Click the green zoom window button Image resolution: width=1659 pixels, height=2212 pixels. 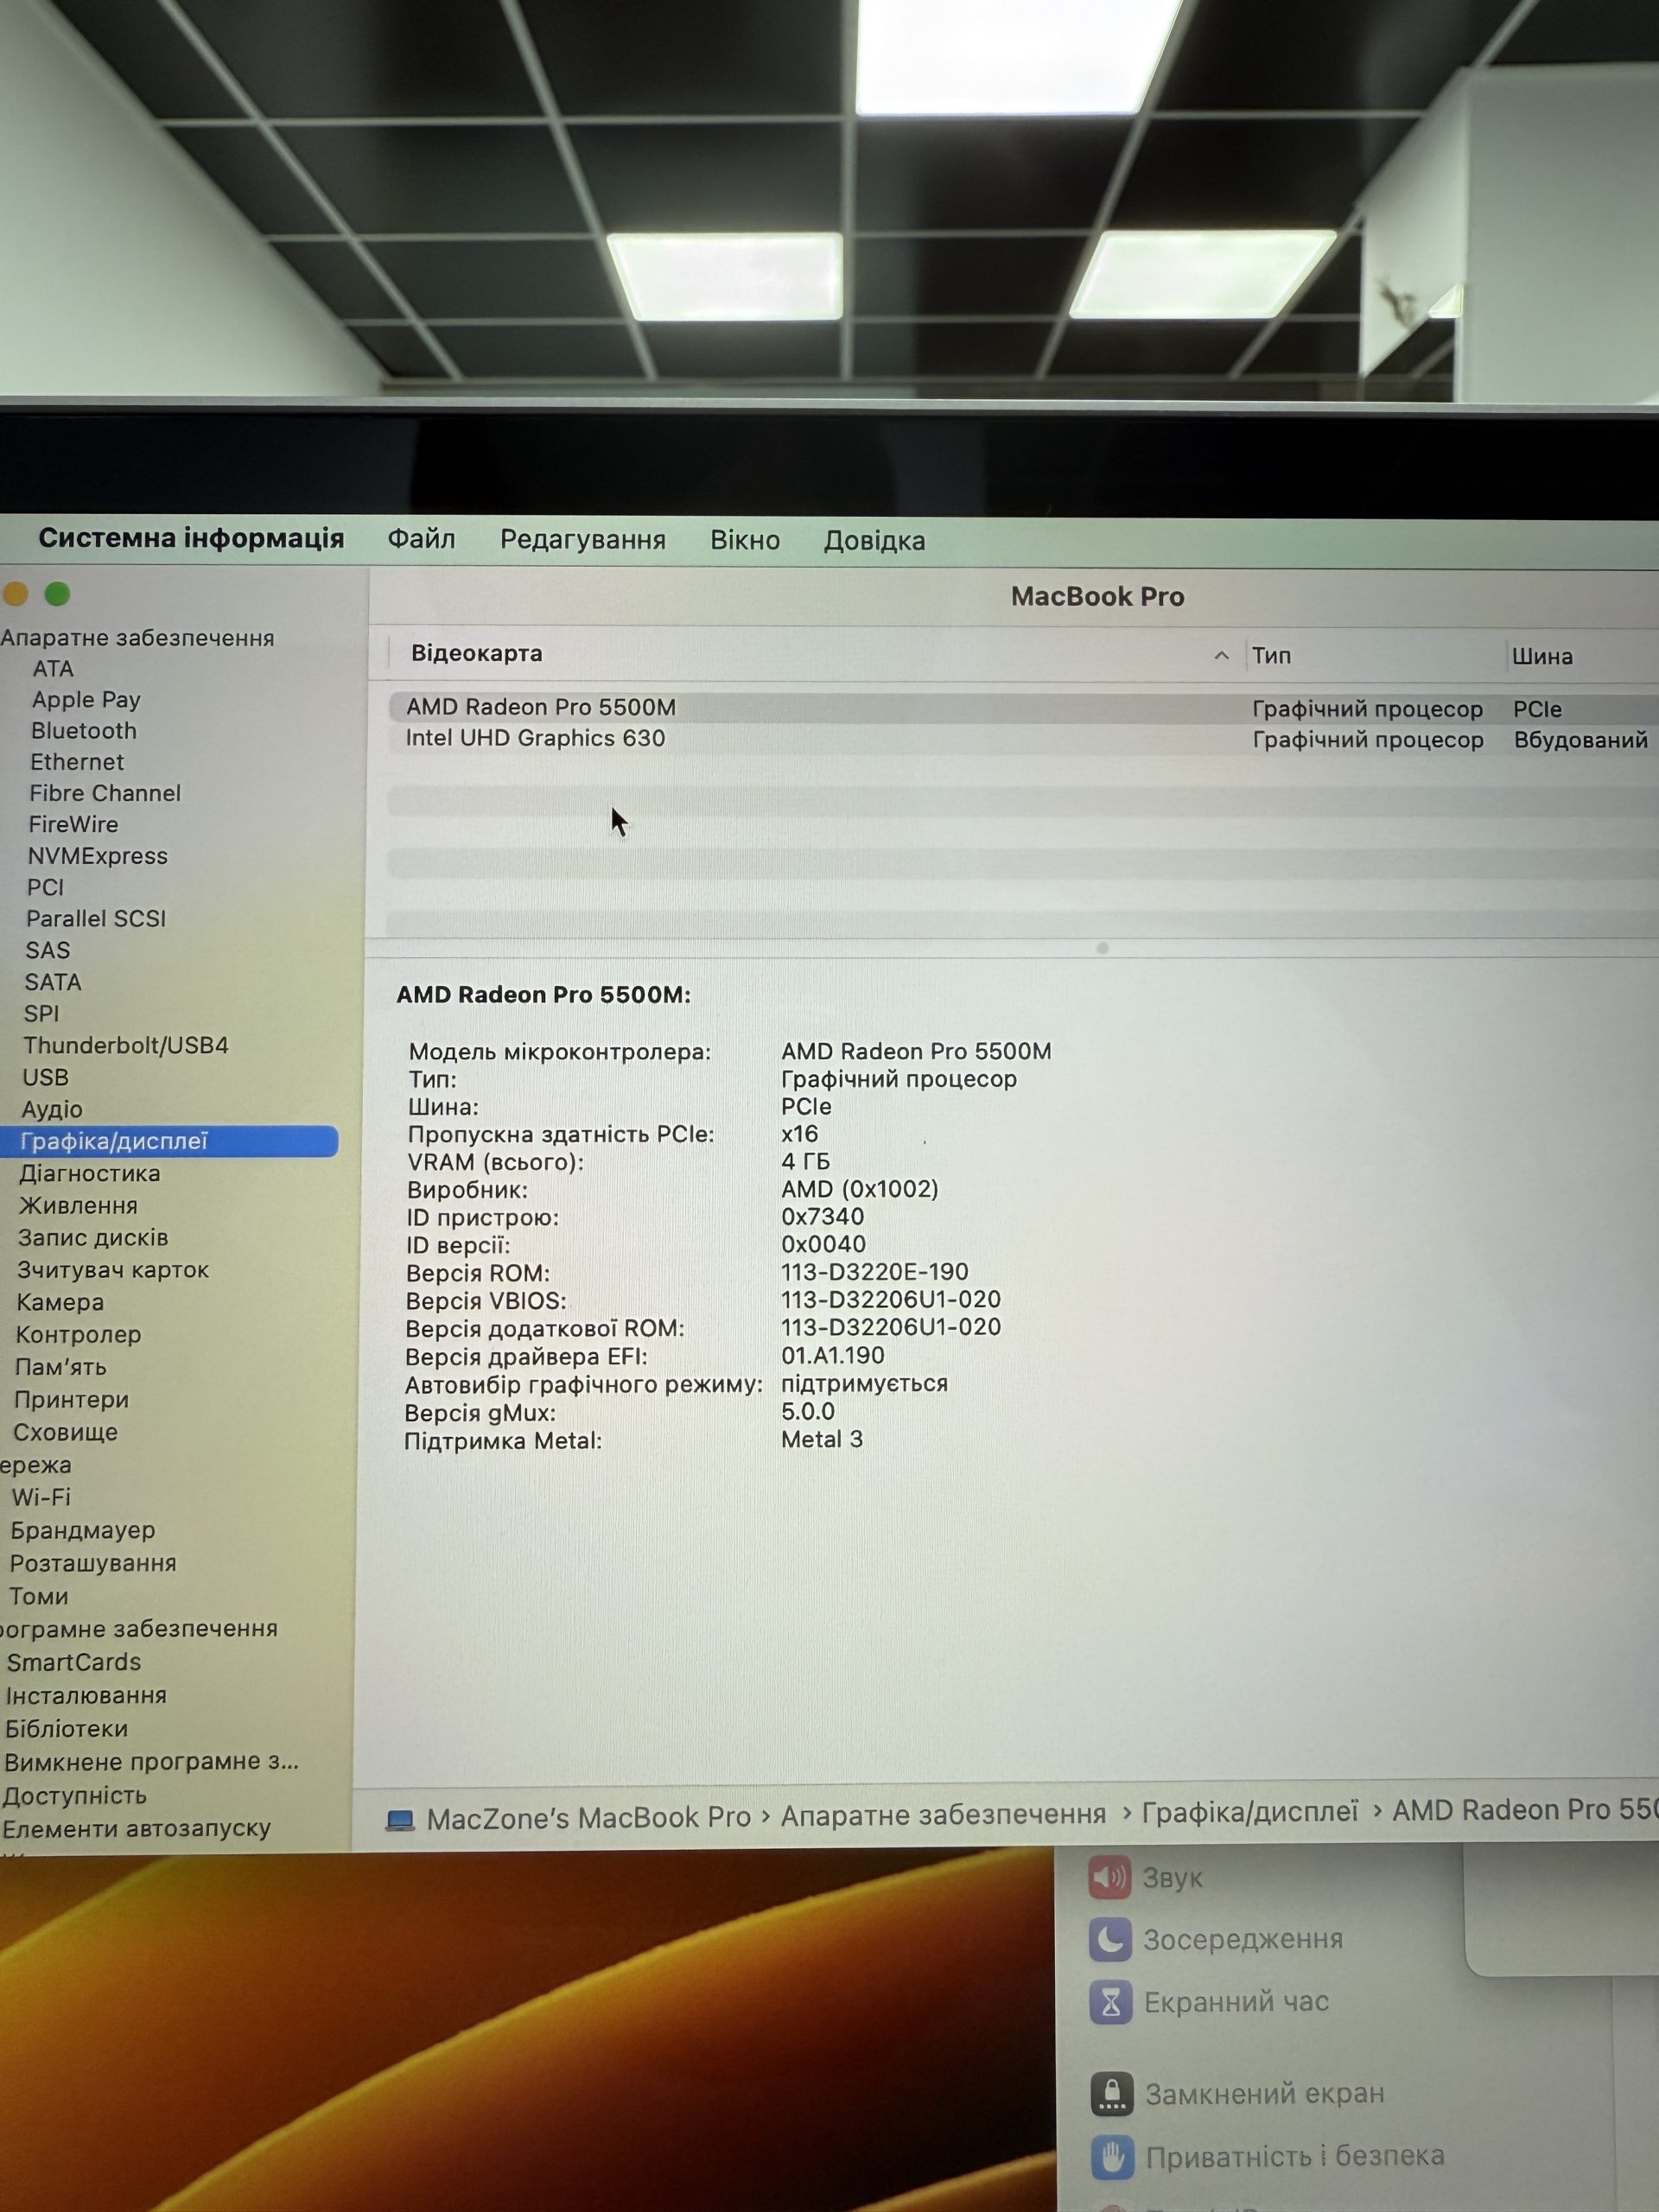[57, 594]
